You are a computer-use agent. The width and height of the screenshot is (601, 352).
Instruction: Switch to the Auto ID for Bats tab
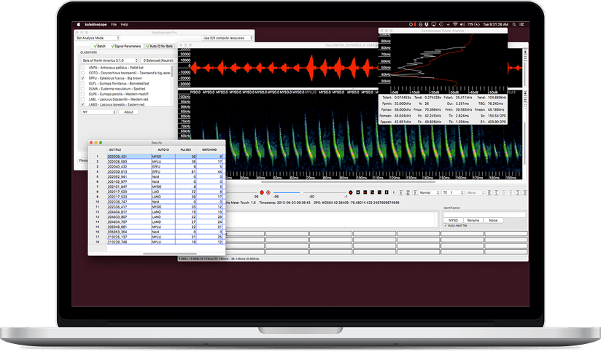pos(160,46)
